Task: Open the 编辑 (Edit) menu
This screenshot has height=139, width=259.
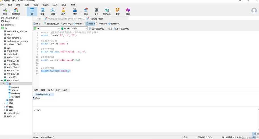Action: [x=10, y=5]
